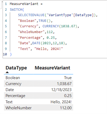Click "Boolean" string on line 4
107x114 pixels.
[27, 21]
